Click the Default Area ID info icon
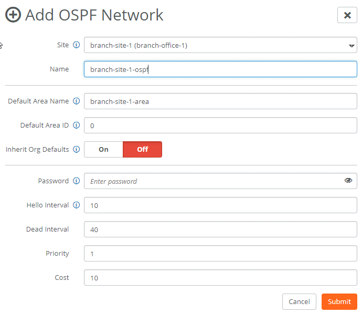 (77, 126)
